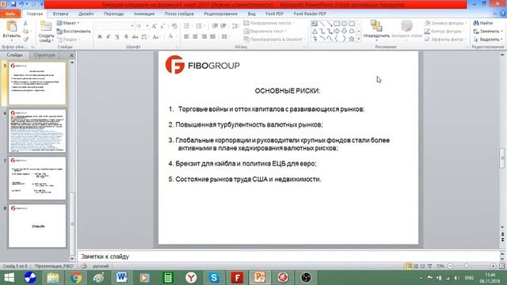Select the text box shape in the gallery
This screenshot has width=507, height=285.
(314, 24)
